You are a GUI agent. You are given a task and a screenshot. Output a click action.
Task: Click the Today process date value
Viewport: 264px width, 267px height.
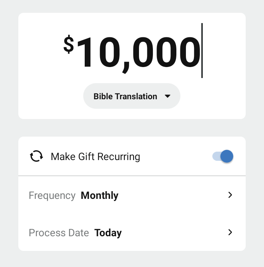[108, 233]
